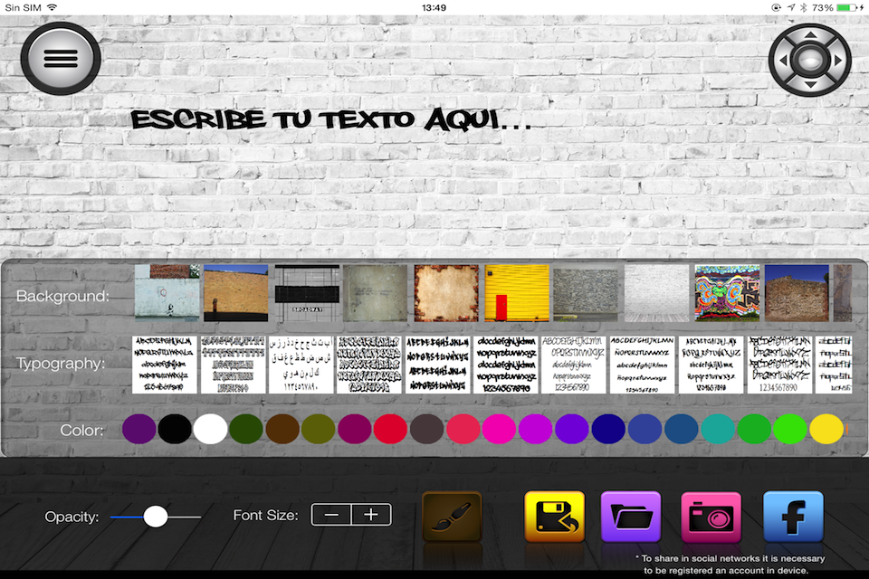Pick the medium slate blue color swatch
This screenshot has width=869, height=579.
645,429
